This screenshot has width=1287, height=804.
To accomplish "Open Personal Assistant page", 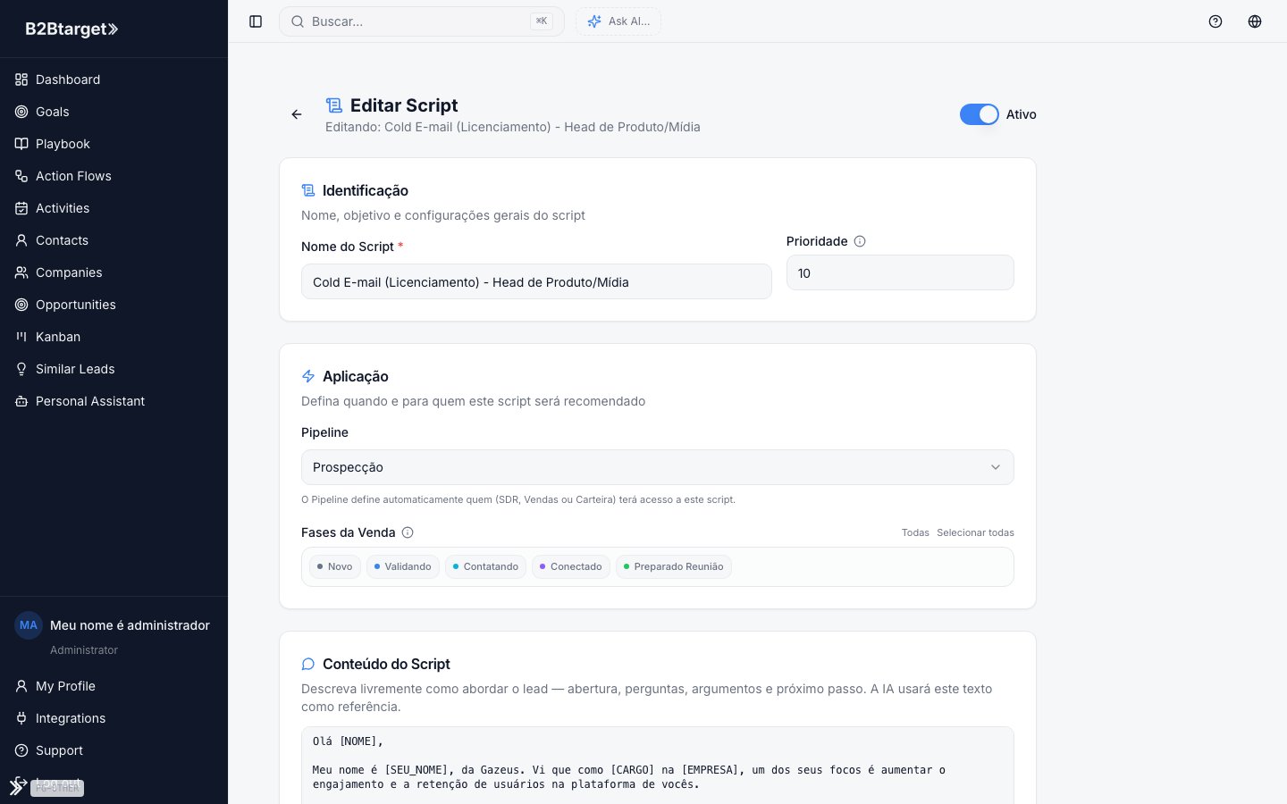I will (x=114, y=401).
